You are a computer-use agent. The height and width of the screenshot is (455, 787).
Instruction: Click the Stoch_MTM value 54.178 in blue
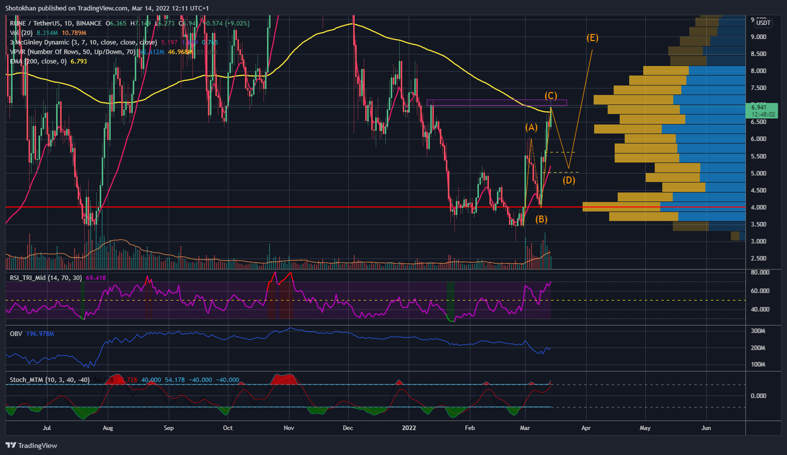pyautogui.click(x=174, y=380)
